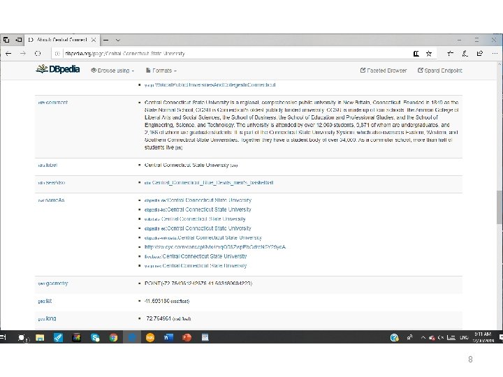Open the Get Help tray icon
Image resolution: width=503 pixels, height=377 pixels.
click(394, 338)
